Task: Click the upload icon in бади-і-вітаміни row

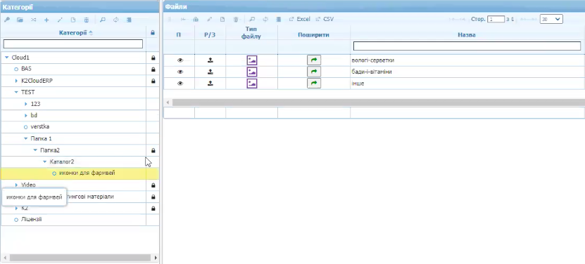Action: tap(210, 72)
